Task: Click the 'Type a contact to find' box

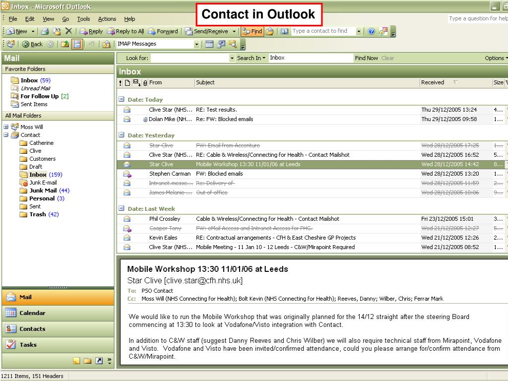Action: [x=323, y=31]
